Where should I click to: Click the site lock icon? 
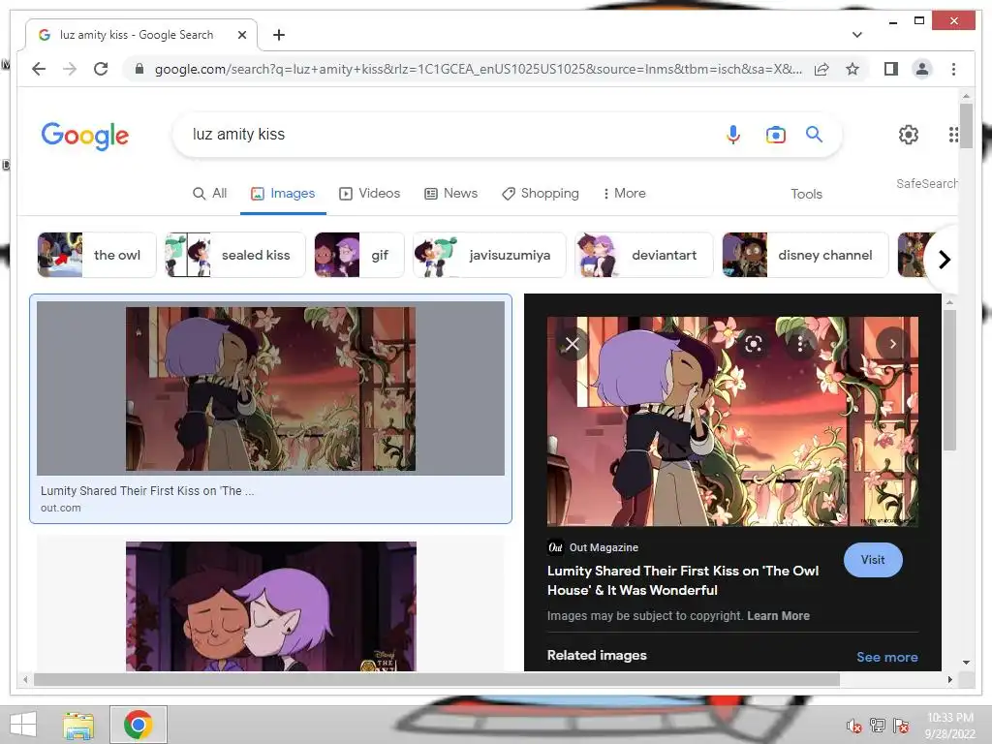[139, 69]
